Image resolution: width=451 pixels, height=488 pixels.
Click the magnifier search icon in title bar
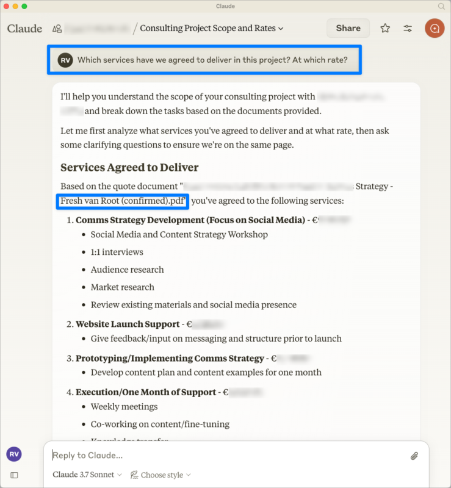point(441,6)
